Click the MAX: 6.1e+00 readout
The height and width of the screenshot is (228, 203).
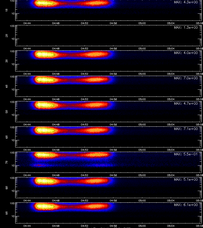click(x=186, y=205)
